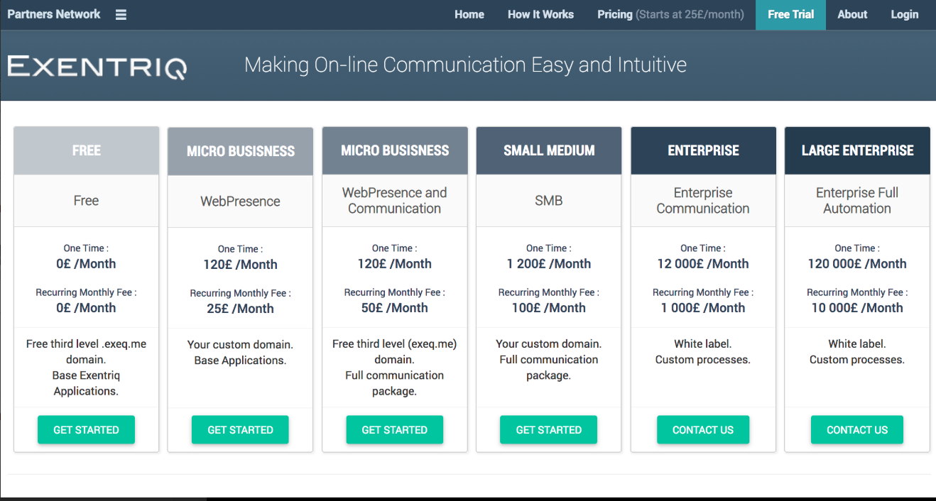936x501 pixels.
Task: Open the About page
Action: [x=852, y=14]
